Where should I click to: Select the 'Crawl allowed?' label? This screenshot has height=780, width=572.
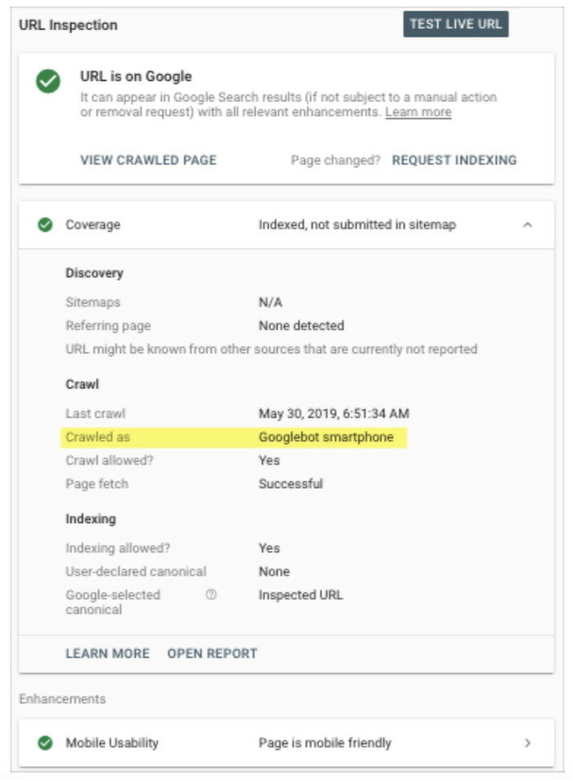coord(109,461)
